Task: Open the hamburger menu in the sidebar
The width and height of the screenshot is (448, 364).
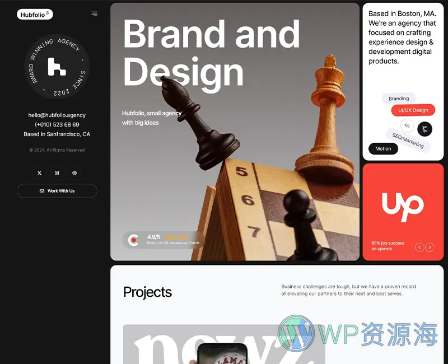Action: (94, 14)
